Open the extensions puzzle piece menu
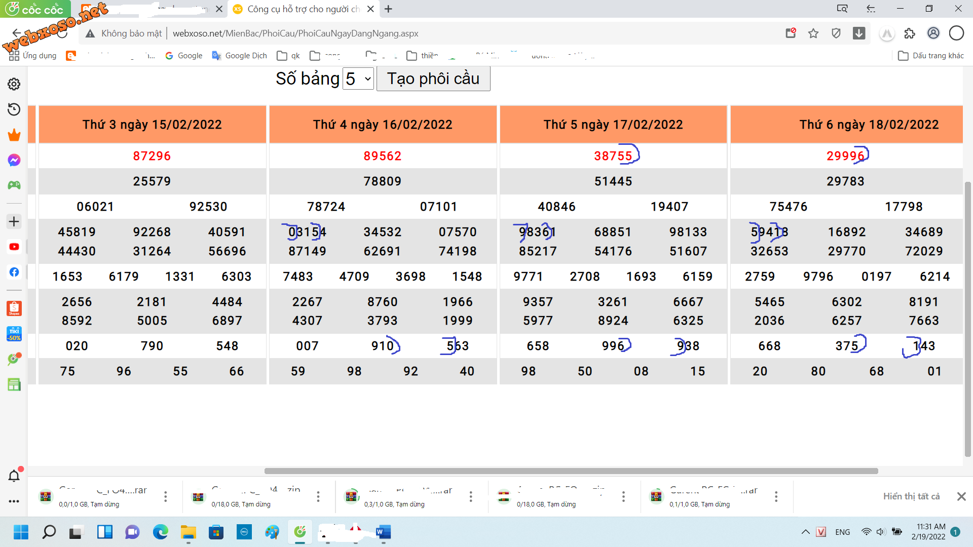Viewport: 973px width, 547px height. [910, 33]
